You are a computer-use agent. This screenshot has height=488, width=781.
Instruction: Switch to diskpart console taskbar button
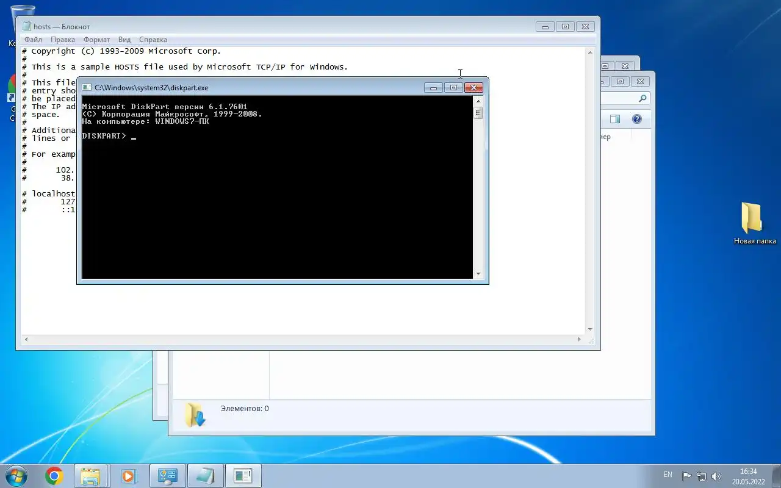[243, 476]
